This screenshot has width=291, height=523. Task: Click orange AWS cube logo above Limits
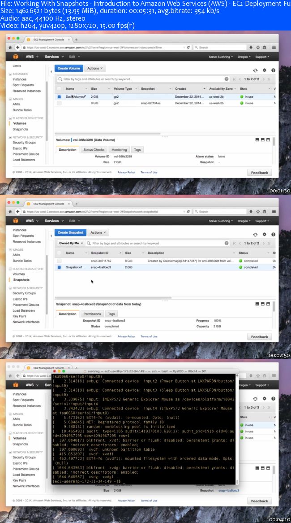point(15,57)
